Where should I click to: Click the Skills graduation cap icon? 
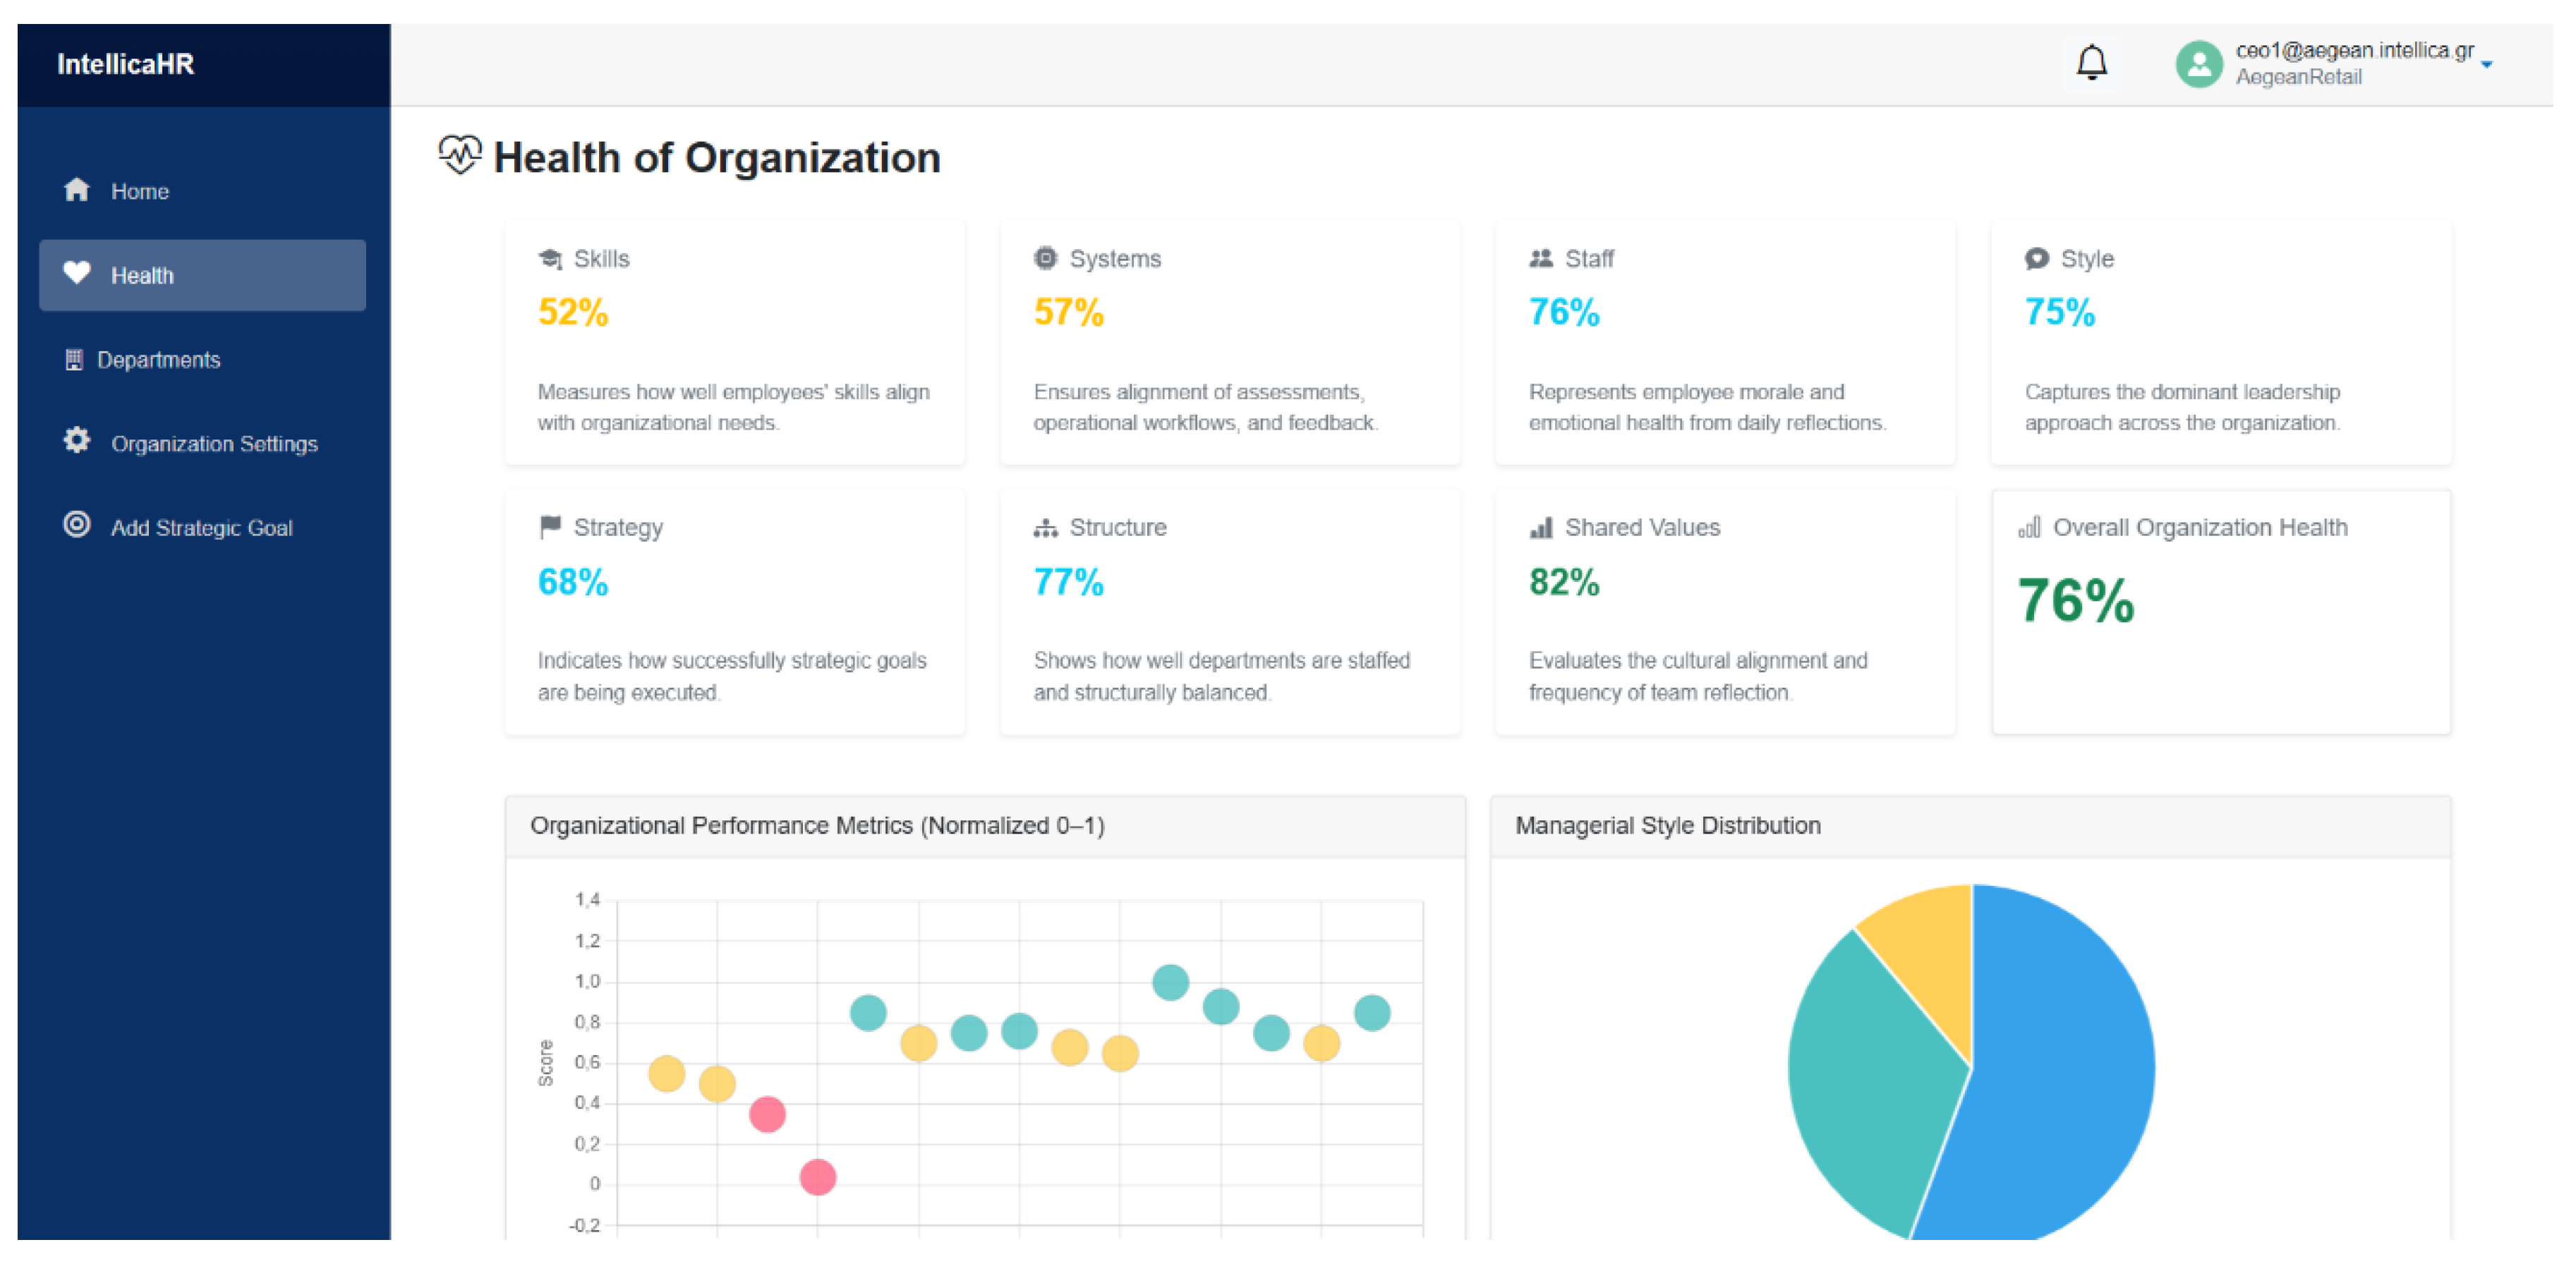(550, 259)
